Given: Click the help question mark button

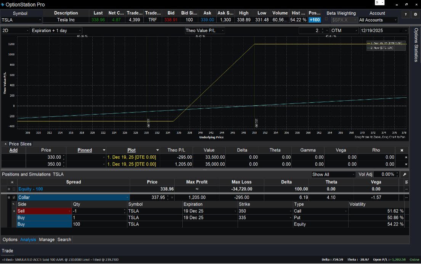Looking at the screenshot, I should tap(406, 14).
